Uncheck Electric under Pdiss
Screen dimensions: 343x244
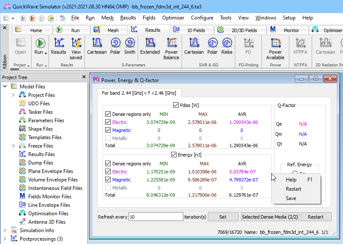(108, 122)
